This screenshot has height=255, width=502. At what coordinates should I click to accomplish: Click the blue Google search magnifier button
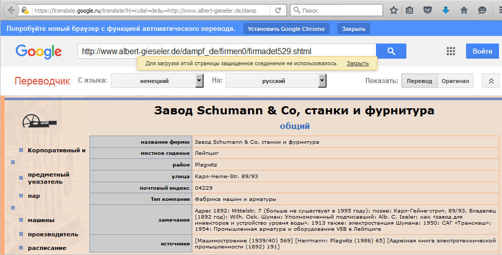(x=391, y=51)
